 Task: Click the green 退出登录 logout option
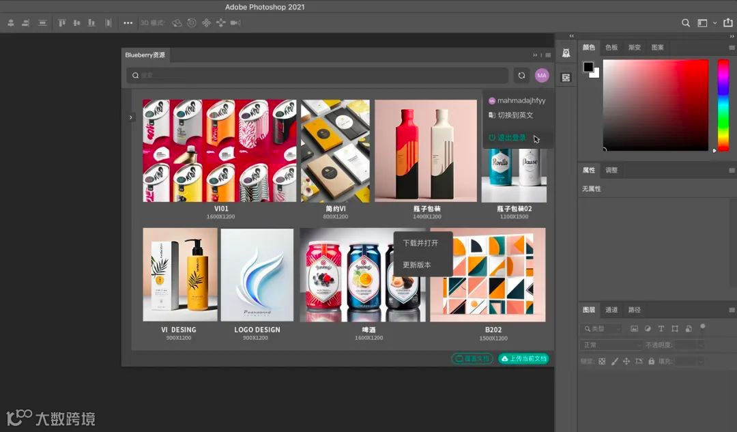pos(508,138)
